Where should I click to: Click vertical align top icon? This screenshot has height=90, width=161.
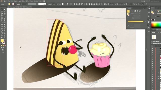[x=82, y=4]
